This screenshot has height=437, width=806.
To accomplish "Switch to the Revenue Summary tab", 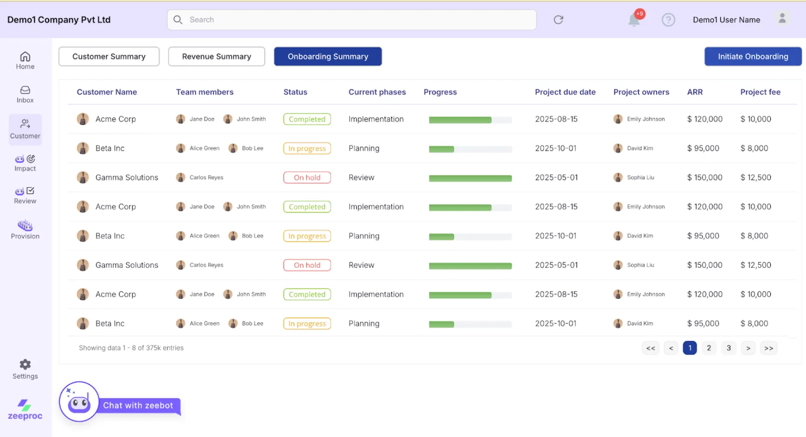I will (x=216, y=56).
